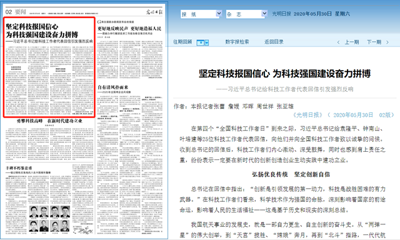The image size is (400, 240).
Task: Click the 02 要闻 page header label
Action: pos(16,12)
